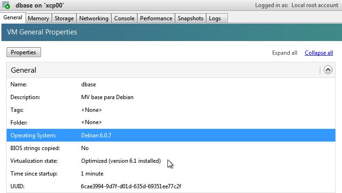
Task: Select the Tags value '<None>'
Action: coord(92,109)
